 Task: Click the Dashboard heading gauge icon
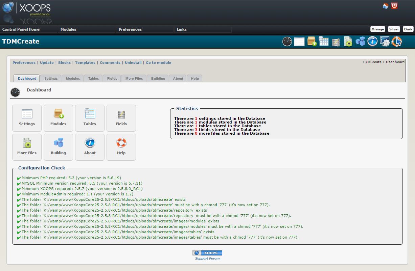click(15, 92)
